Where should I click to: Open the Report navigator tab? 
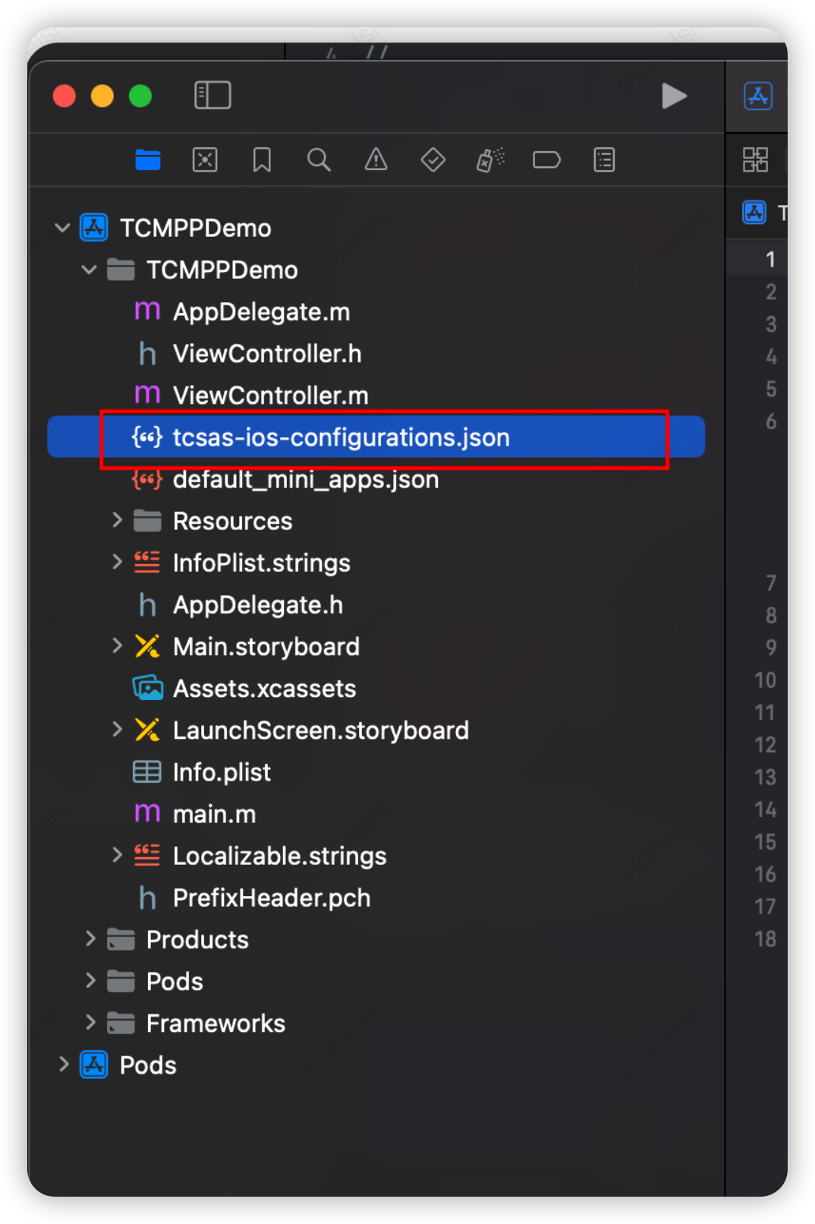pos(604,160)
